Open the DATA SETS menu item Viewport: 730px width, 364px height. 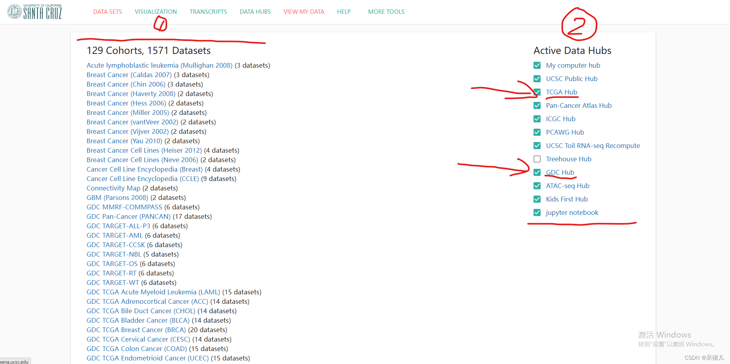[107, 12]
